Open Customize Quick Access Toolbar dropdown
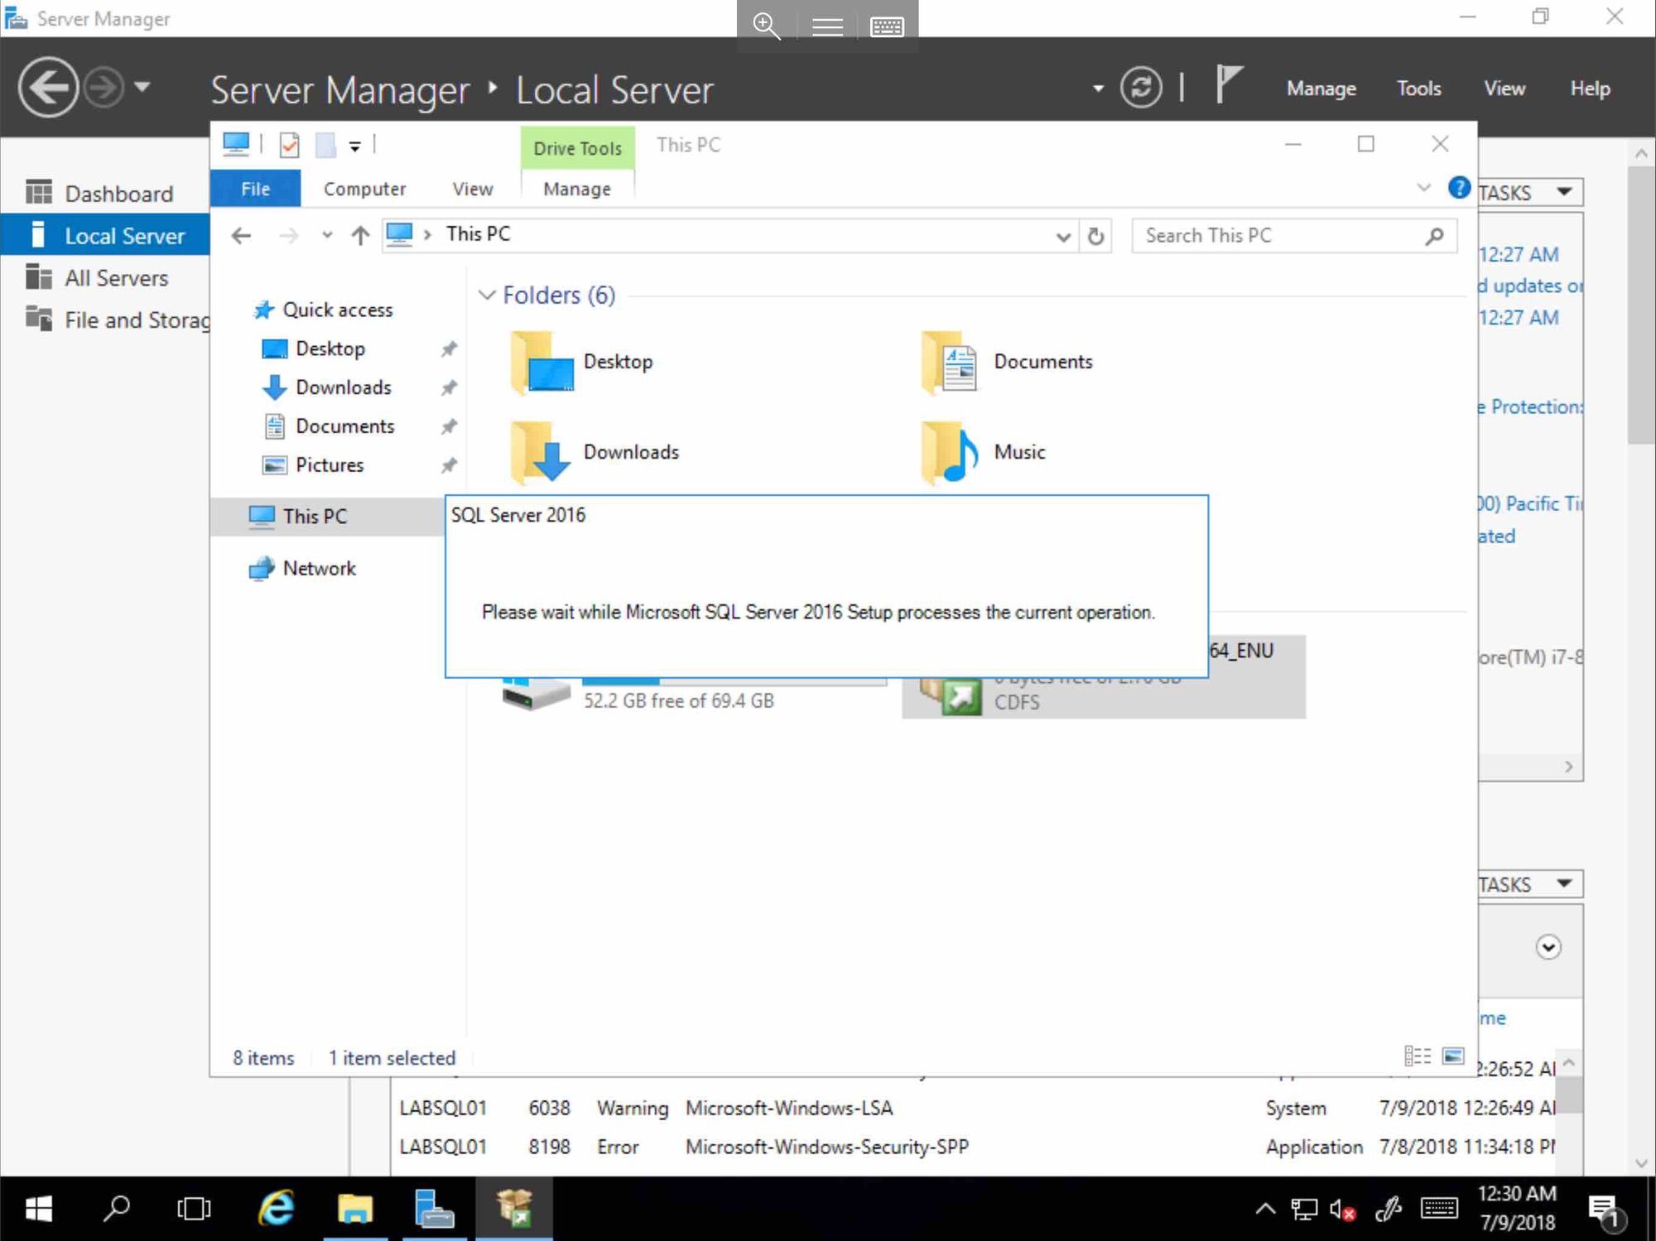This screenshot has width=1656, height=1241. (354, 147)
